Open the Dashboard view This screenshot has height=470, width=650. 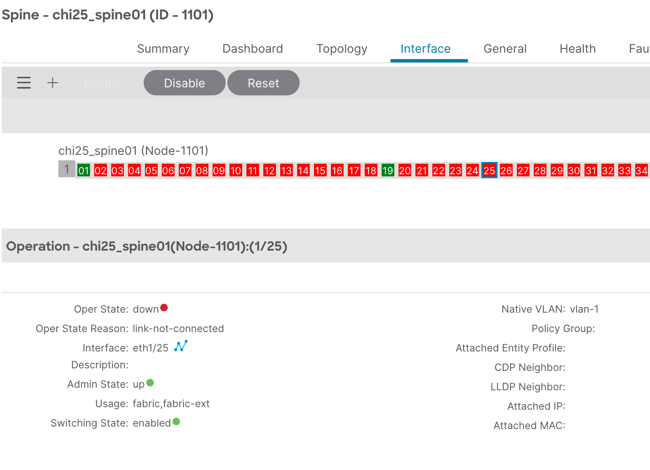pos(252,49)
